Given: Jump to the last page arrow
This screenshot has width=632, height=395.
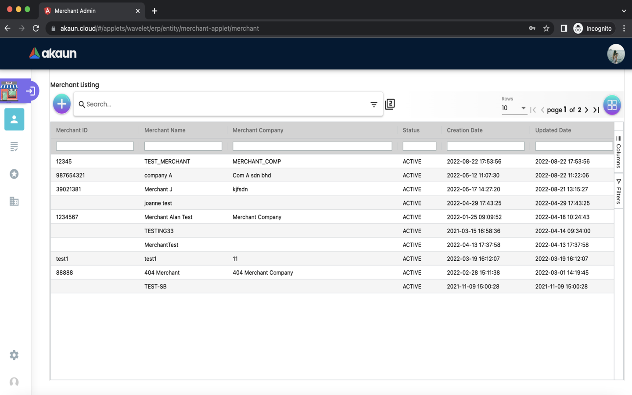Looking at the screenshot, I should (x=596, y=110).
